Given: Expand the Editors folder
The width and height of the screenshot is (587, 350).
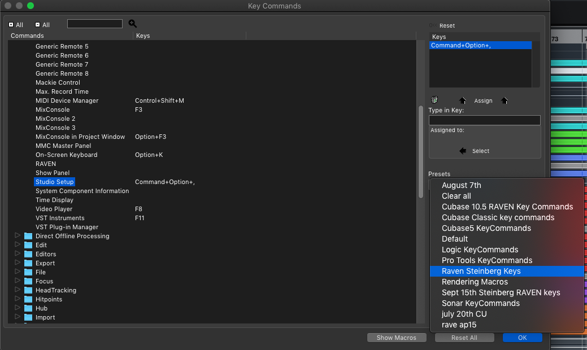Looking at the screenshot, I should point(17,254).
